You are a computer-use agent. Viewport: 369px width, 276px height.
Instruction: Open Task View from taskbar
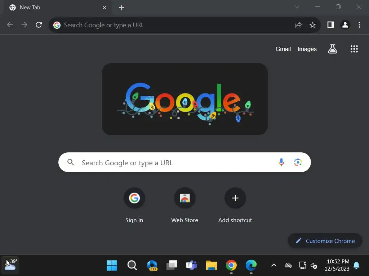click(x=172, y=266)
